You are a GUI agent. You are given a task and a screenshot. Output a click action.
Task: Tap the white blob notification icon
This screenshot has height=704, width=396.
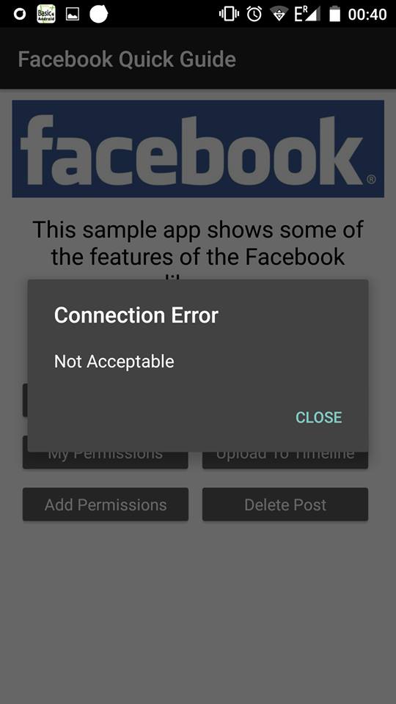pos(99,14)
